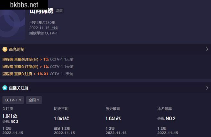Open the 全国 region dropdown

click(x=34, y=100)
